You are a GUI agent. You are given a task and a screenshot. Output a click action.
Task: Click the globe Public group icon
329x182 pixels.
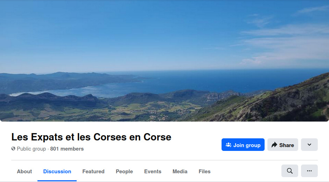pos(13,149)
